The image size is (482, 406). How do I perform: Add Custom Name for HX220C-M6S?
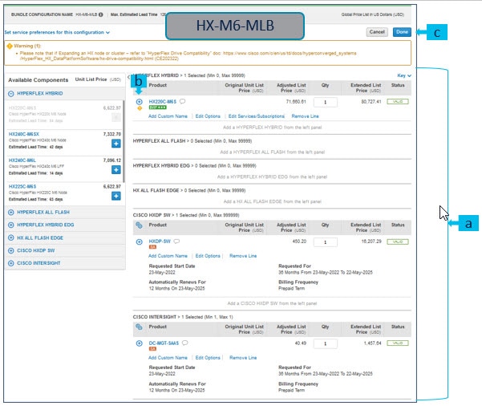pos(168,116)
